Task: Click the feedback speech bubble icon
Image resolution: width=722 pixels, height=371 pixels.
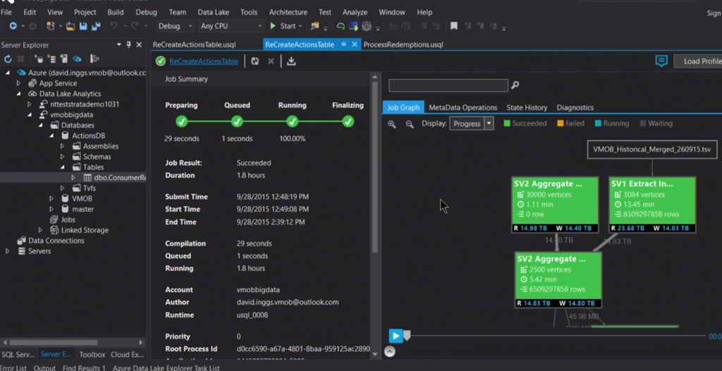Action: [x=661, y=61]
